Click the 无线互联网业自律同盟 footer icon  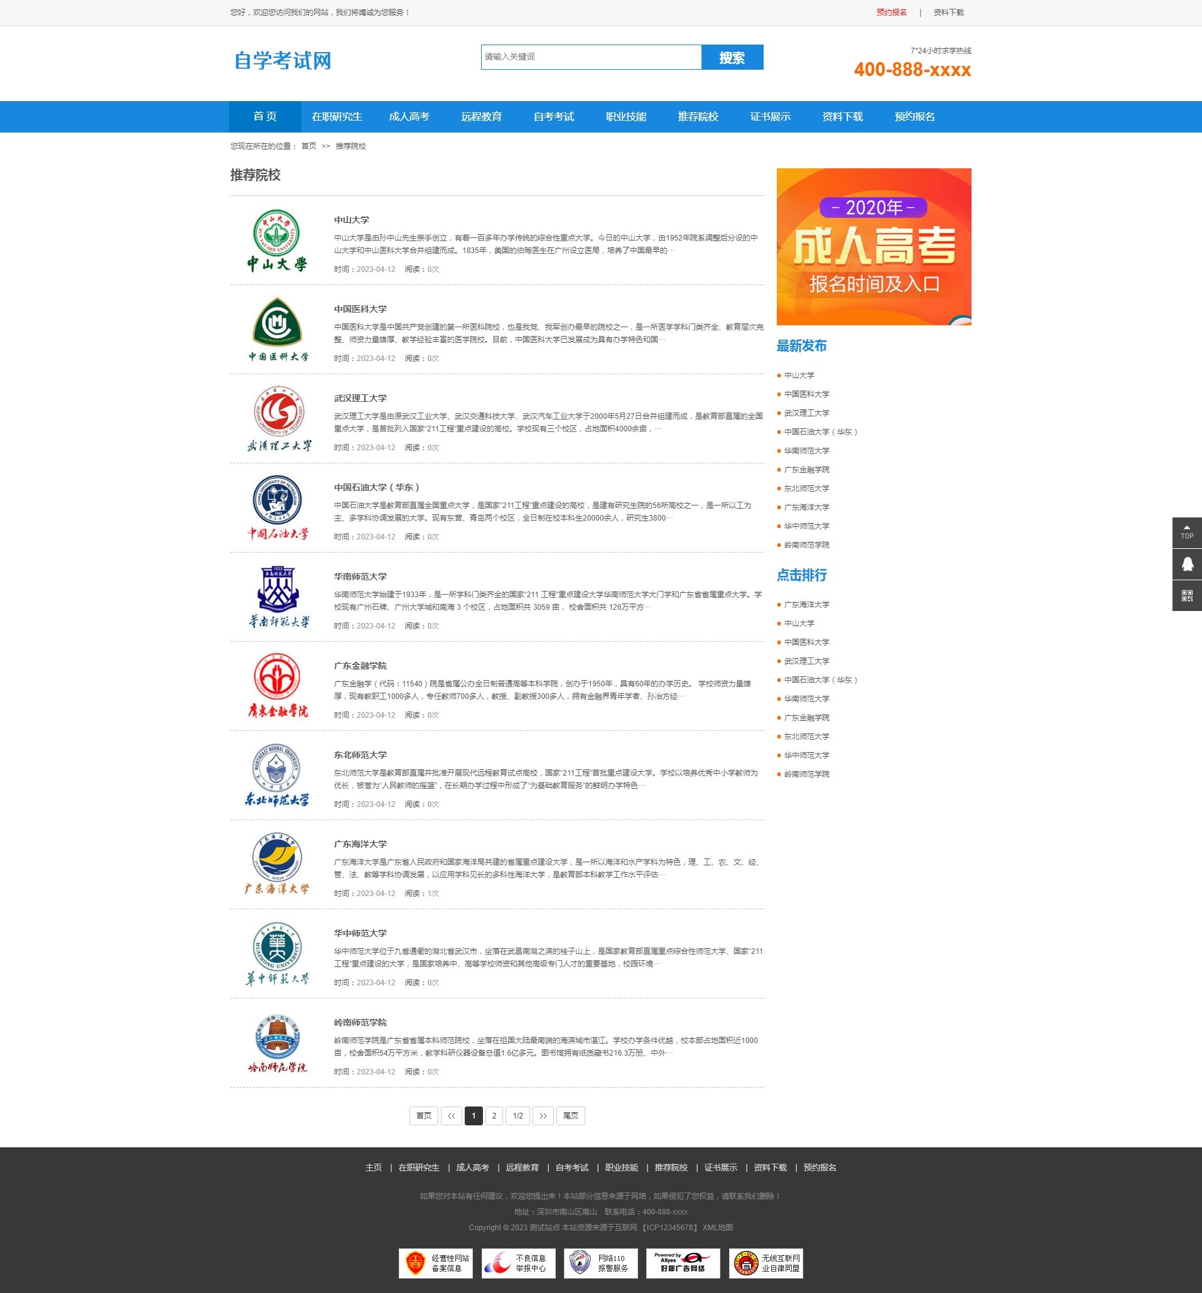tap(766, 1262)
